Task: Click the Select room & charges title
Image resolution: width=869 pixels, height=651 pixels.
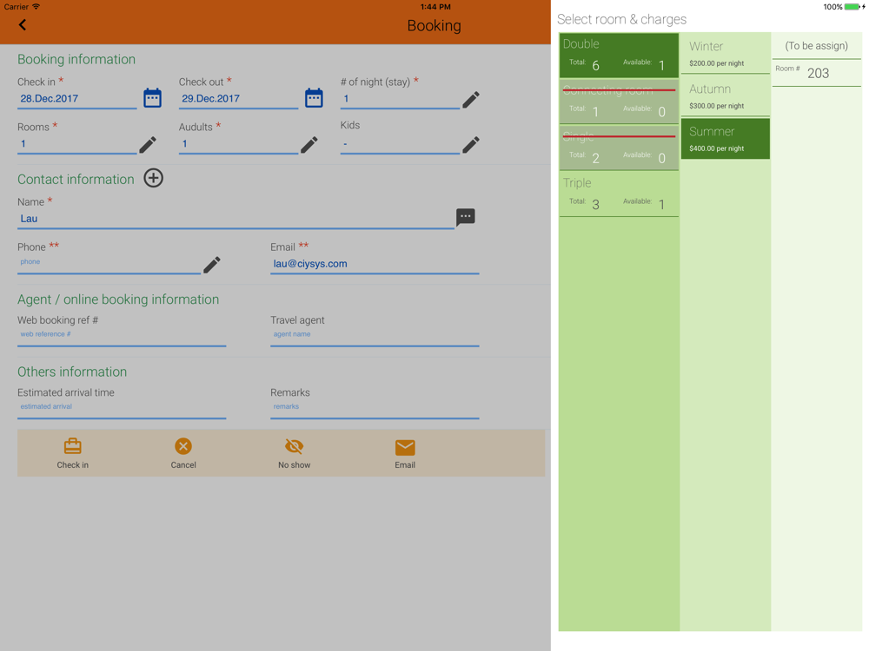Action: (x=621, y=19)
